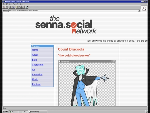Click the user profile silhouette icon

(144, 9)
